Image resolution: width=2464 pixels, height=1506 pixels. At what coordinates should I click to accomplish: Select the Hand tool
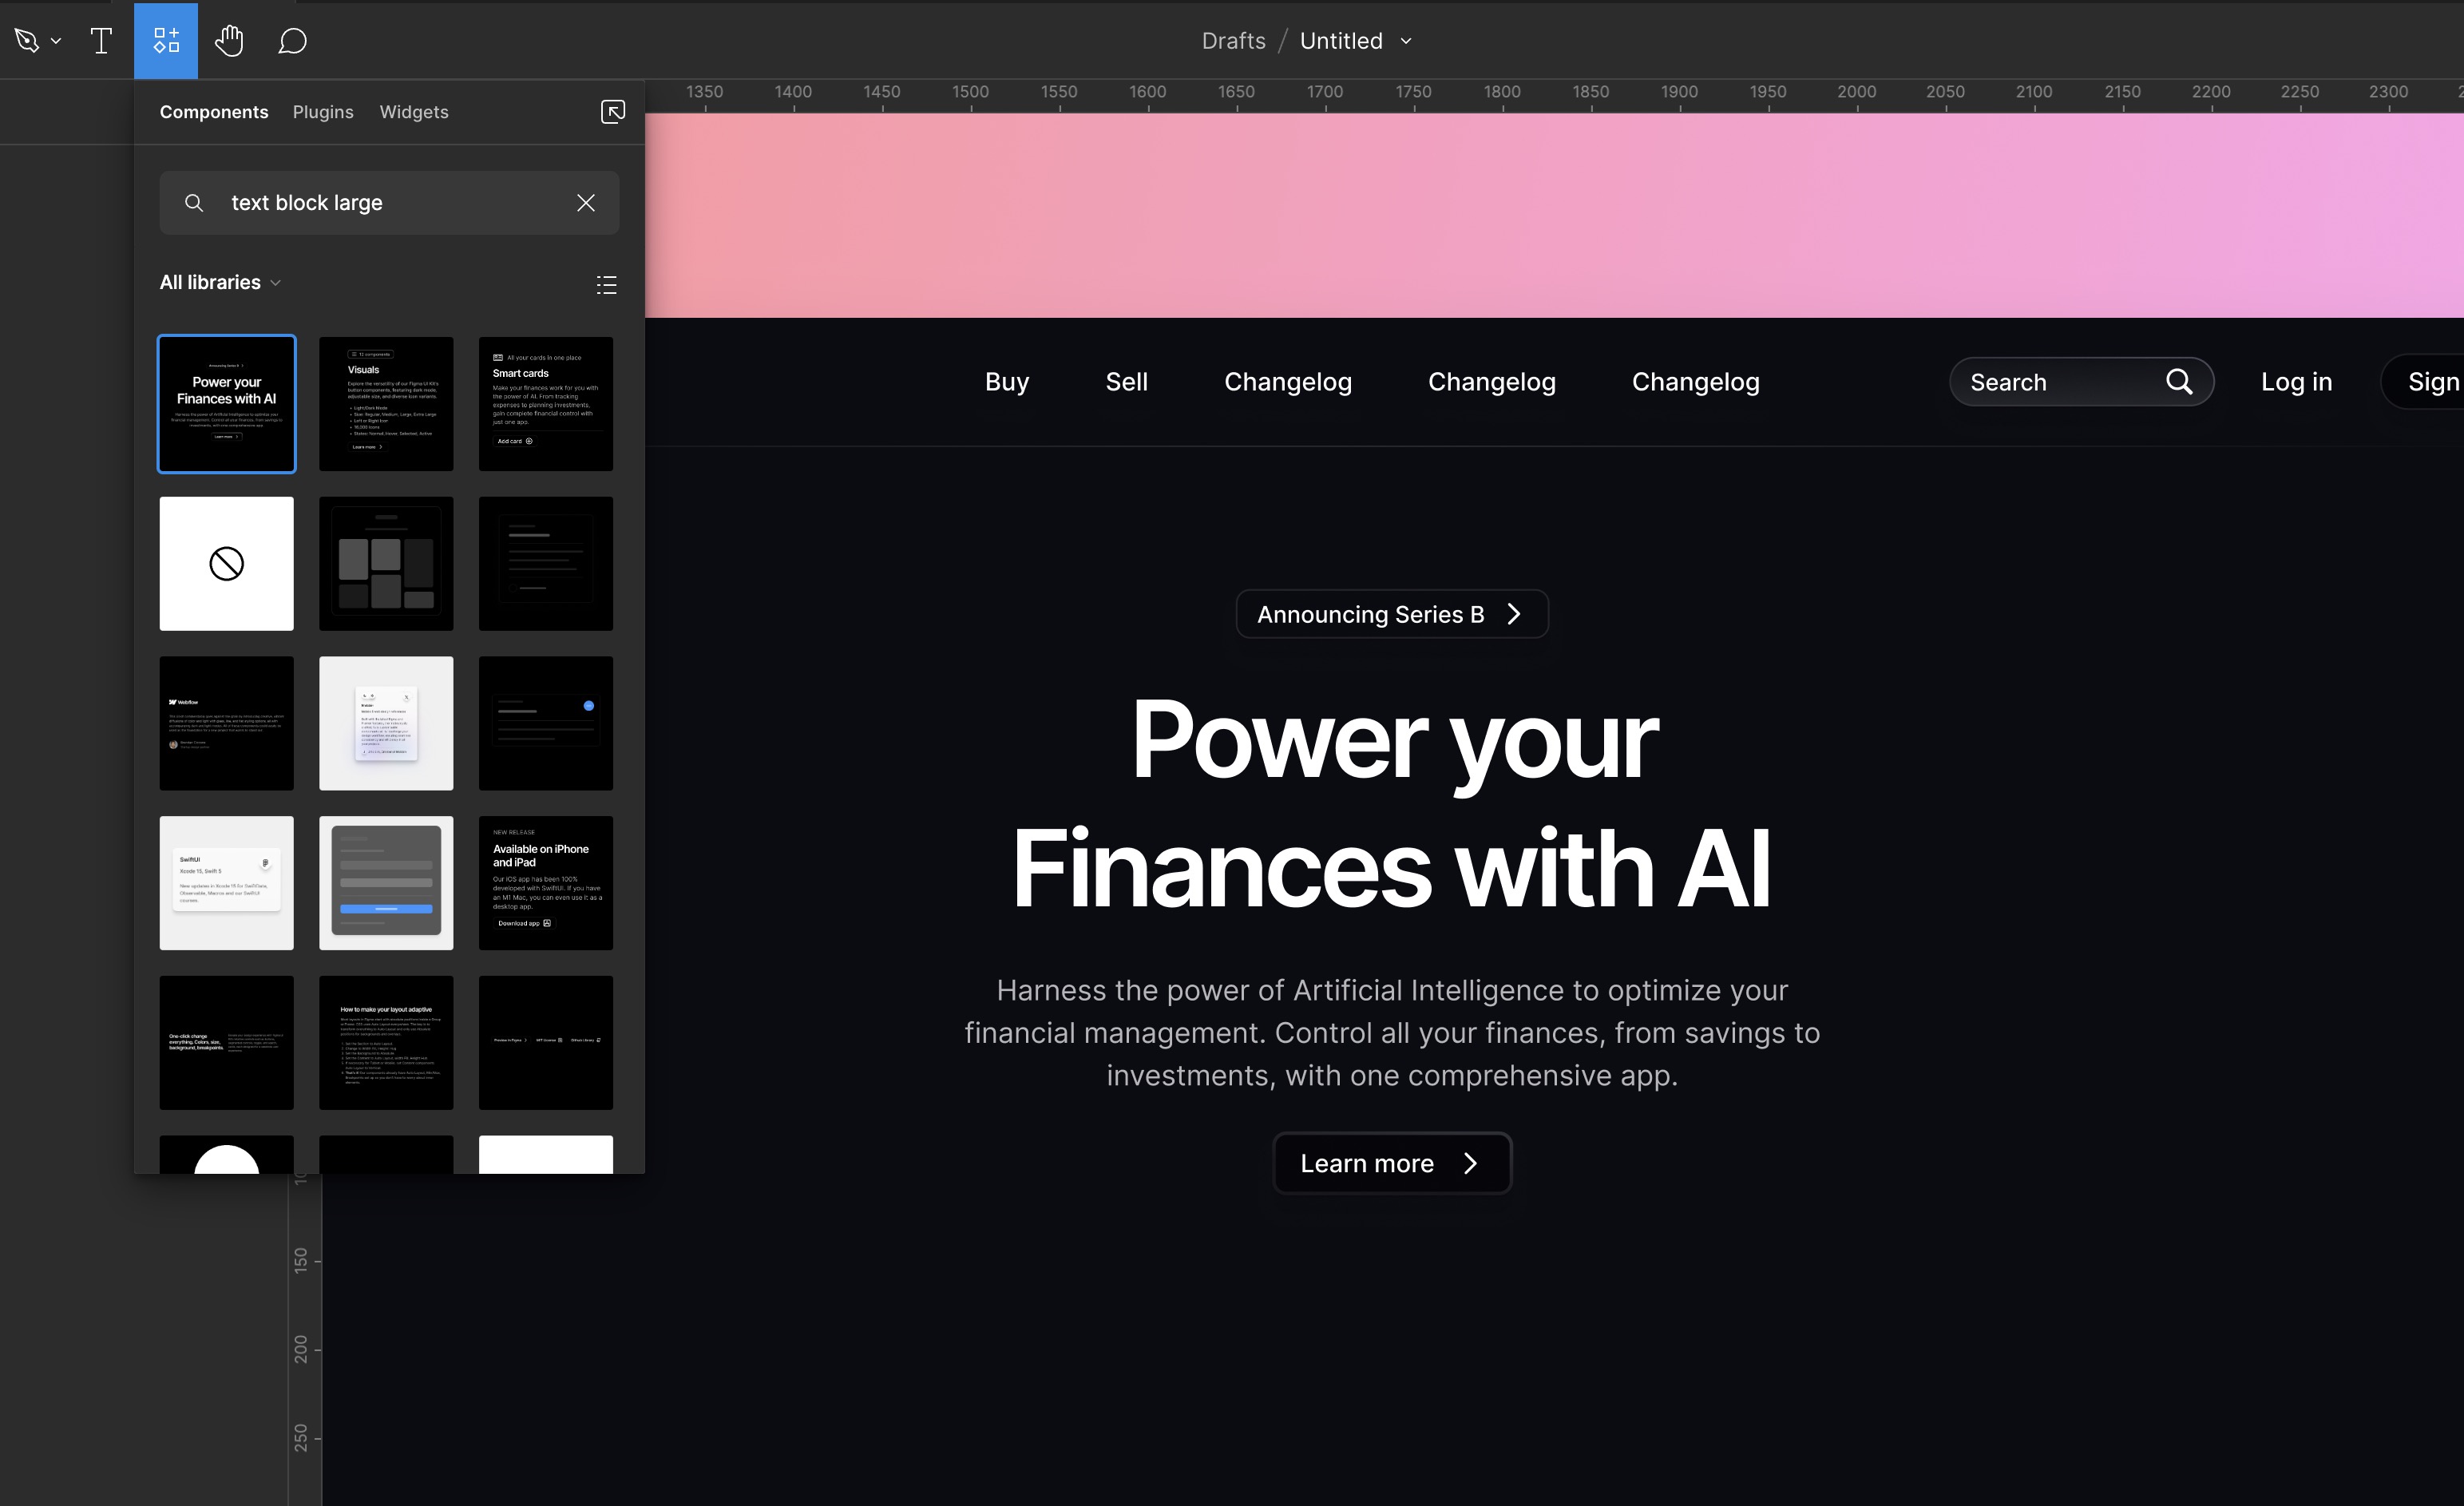(229, 41)
